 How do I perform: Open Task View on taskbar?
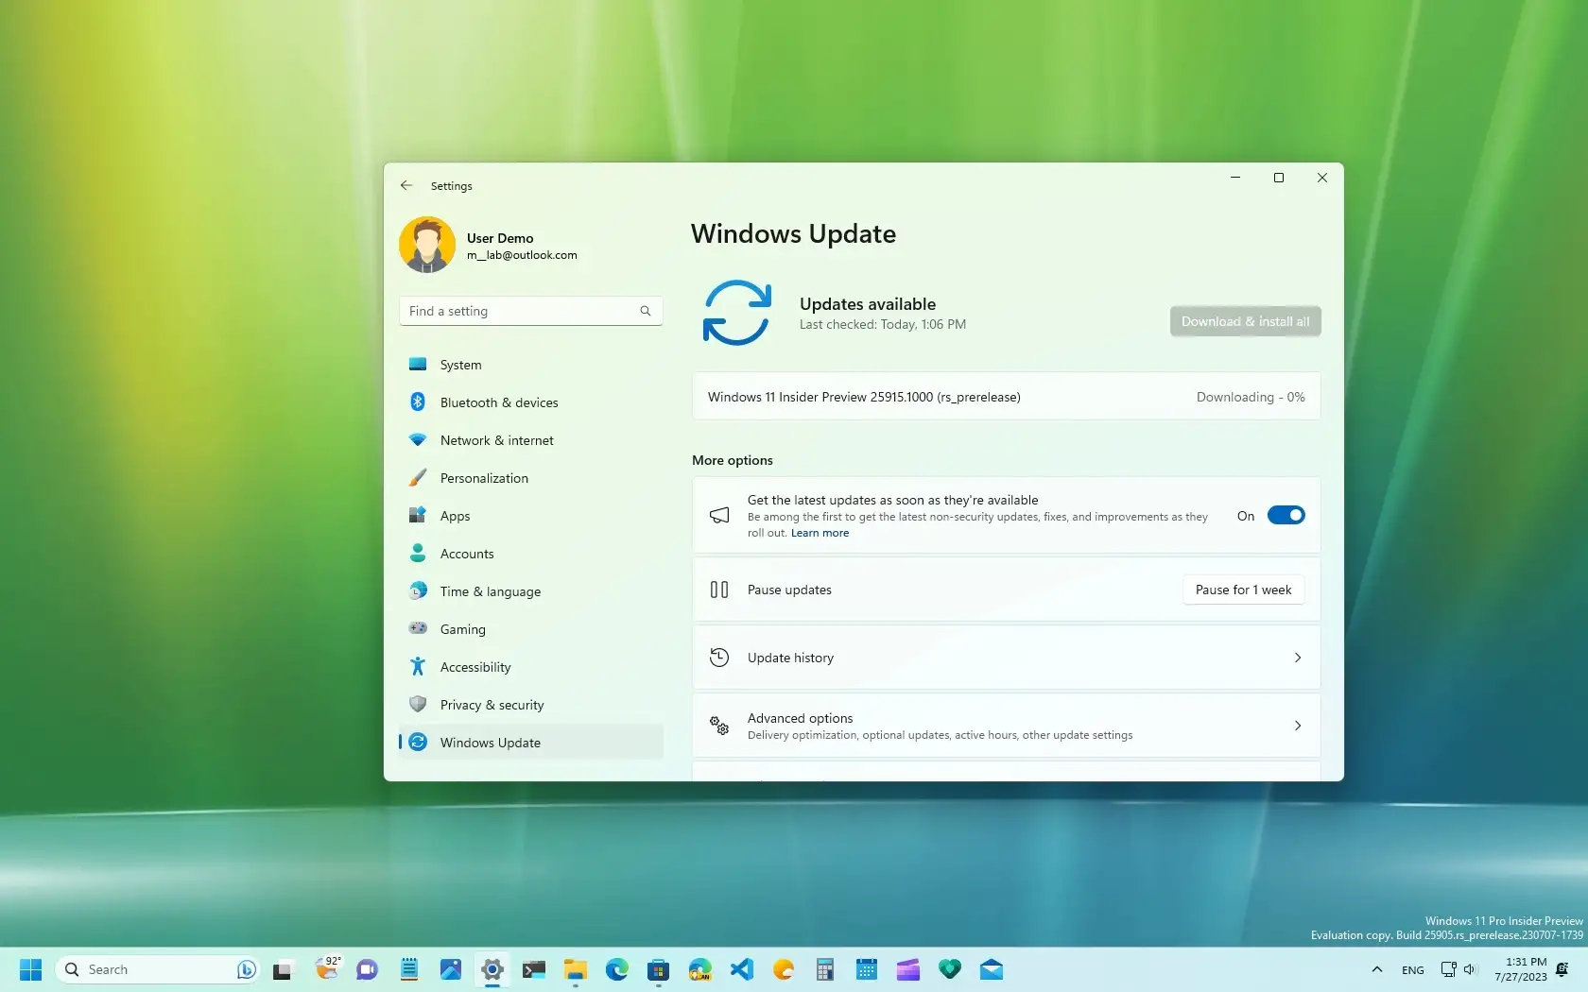click(x=283, y=969)
